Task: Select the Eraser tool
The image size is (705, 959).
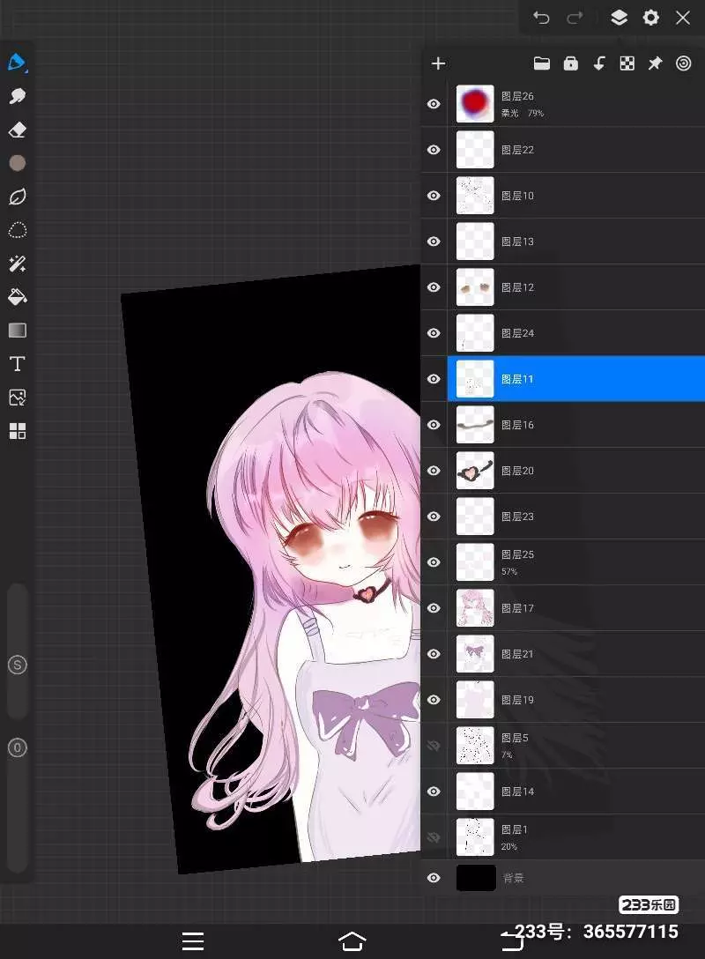Action: 18,130
